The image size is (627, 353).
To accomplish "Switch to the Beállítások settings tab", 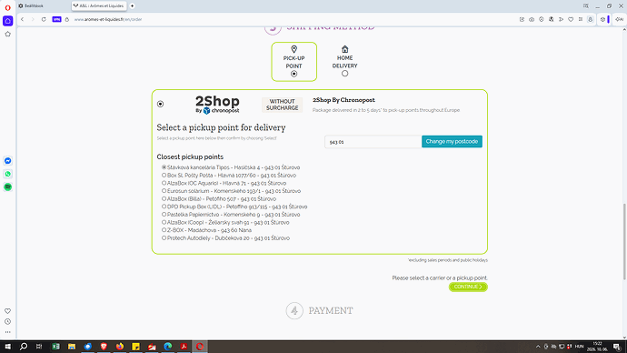I will [x=43, y=6].
